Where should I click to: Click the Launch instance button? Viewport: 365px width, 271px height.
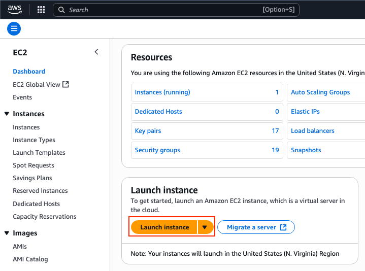[x=164, y=227]
